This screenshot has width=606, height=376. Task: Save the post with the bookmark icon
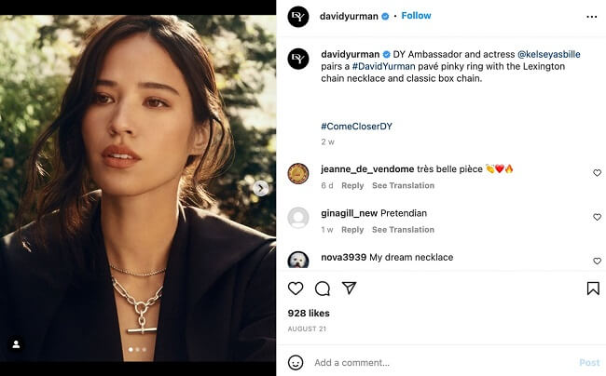tap(593, 289)
